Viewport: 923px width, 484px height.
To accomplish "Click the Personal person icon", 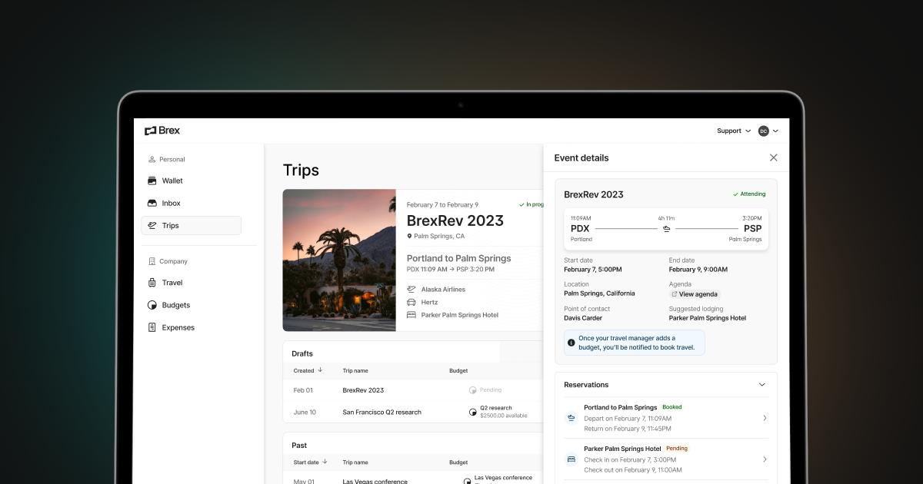I will point(153,159).
